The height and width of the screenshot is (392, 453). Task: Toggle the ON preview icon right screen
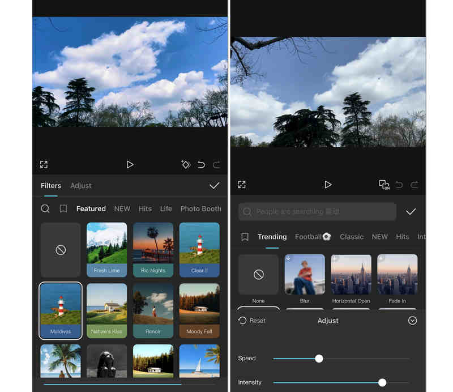point(384,185)
